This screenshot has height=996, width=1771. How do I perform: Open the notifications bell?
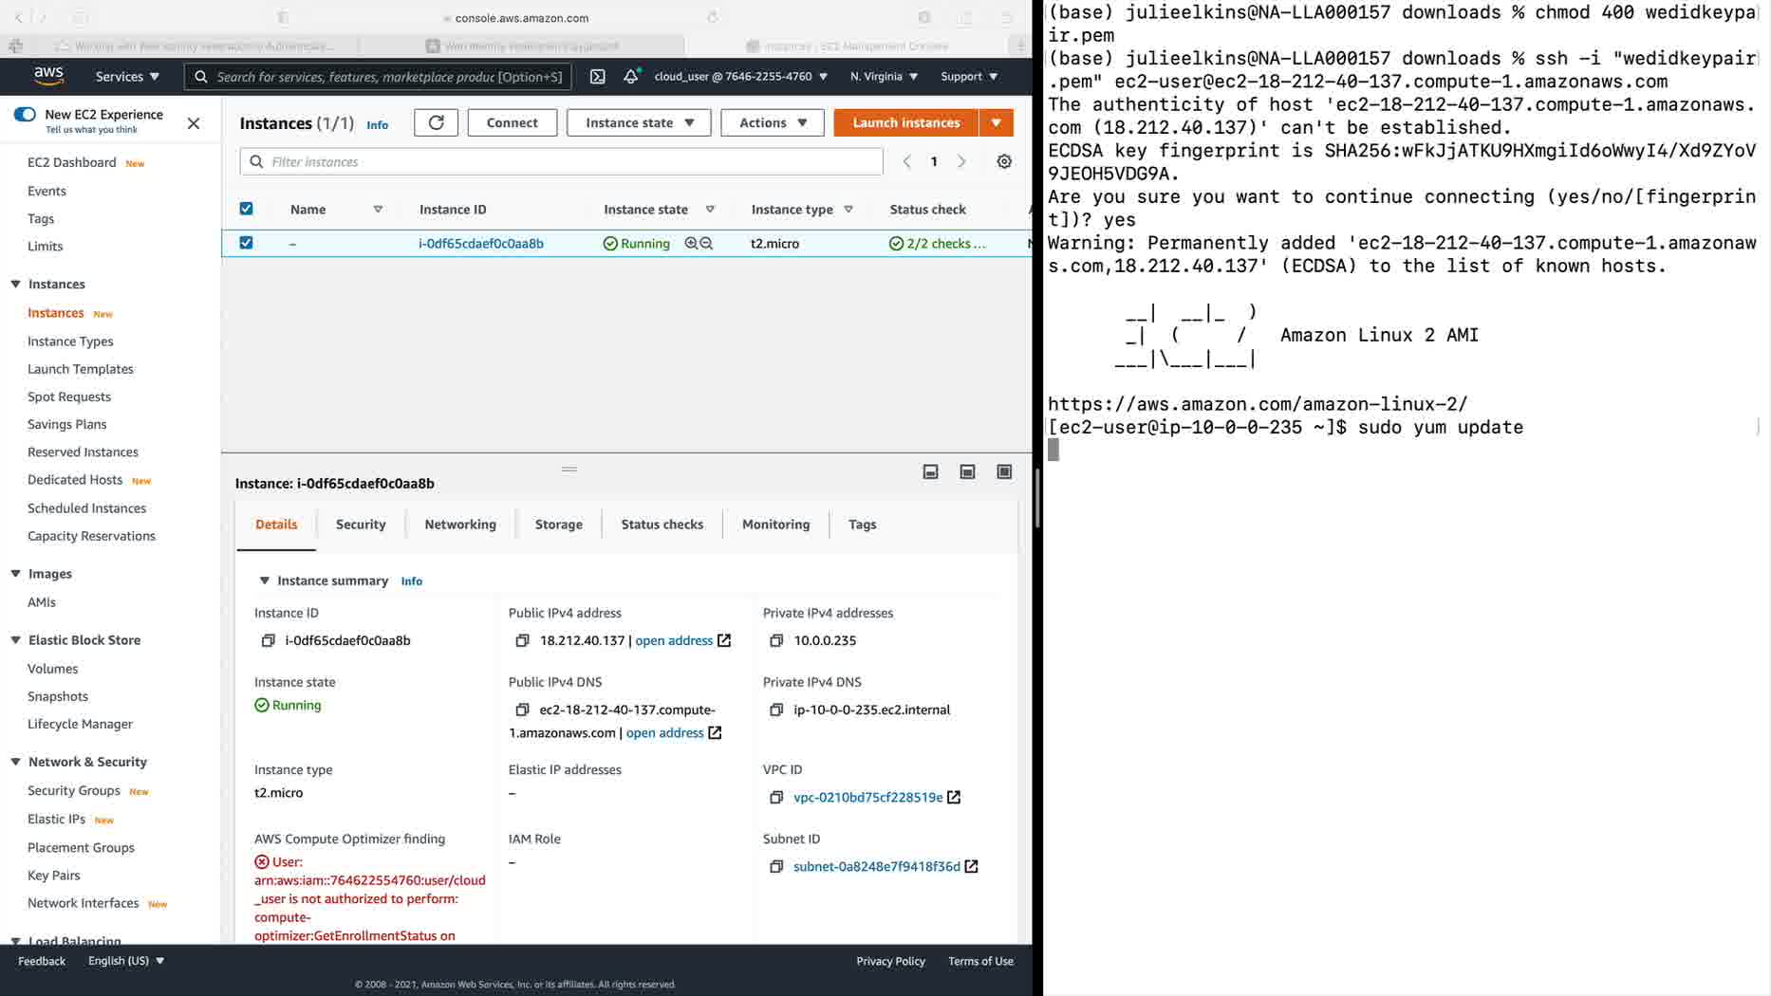tap(630, 76)
